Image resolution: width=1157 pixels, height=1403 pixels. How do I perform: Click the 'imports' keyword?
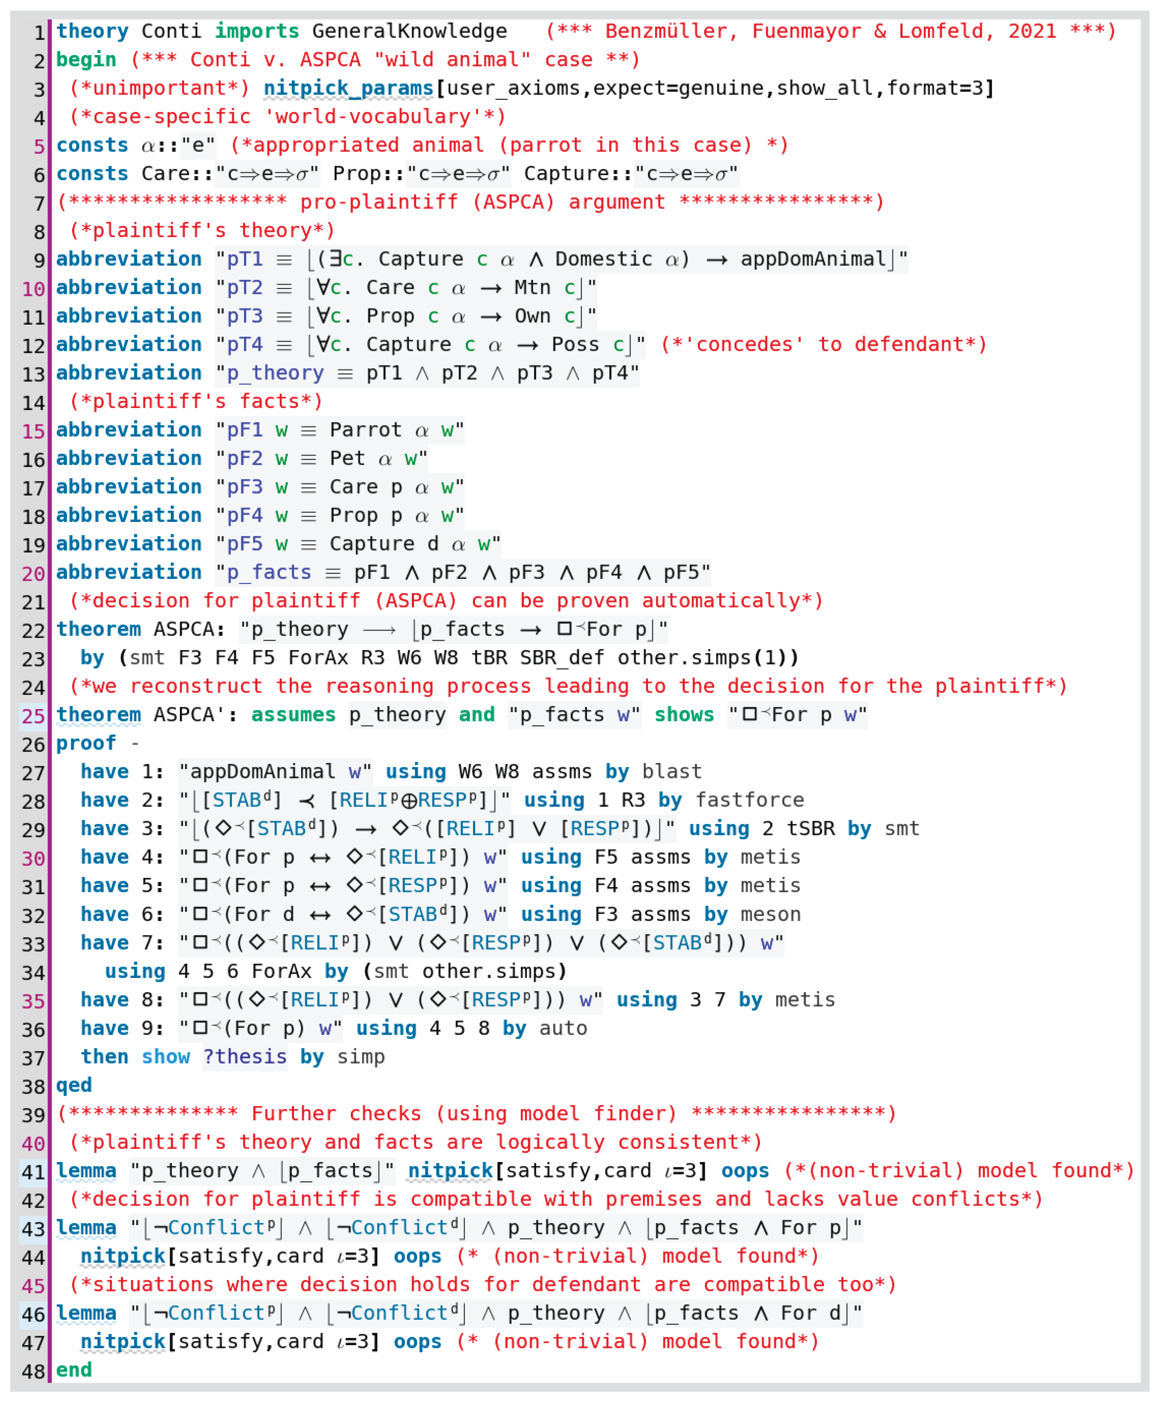click(x=257, y=31)
